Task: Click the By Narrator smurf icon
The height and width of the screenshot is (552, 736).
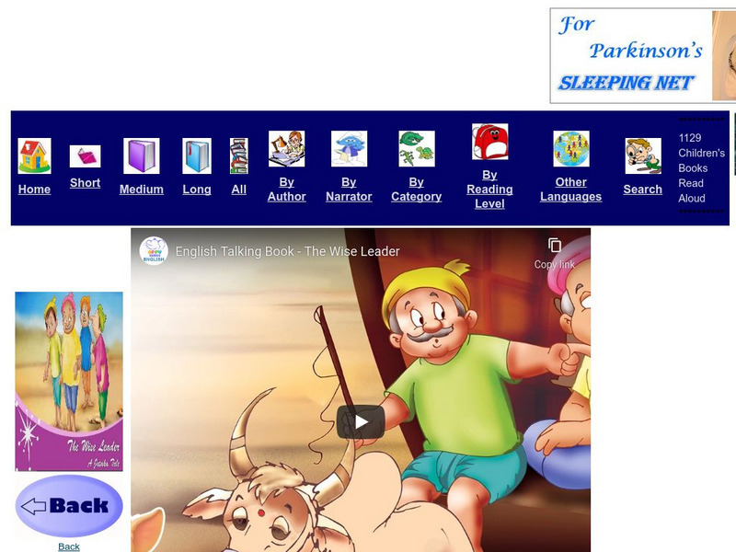Action: pyautogui.click(x=349, y=149)
